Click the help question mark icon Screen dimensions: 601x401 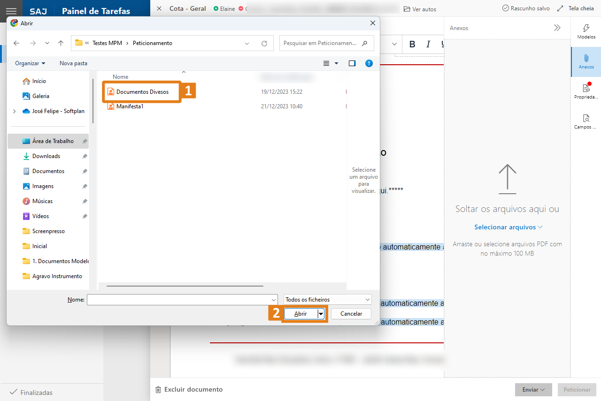coord(369,63)
